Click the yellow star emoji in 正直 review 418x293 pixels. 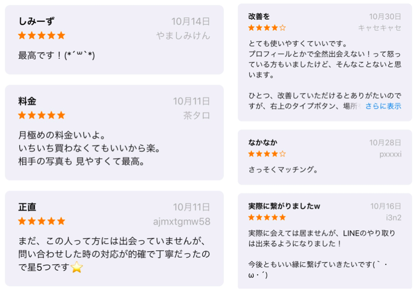click(77, 267)
